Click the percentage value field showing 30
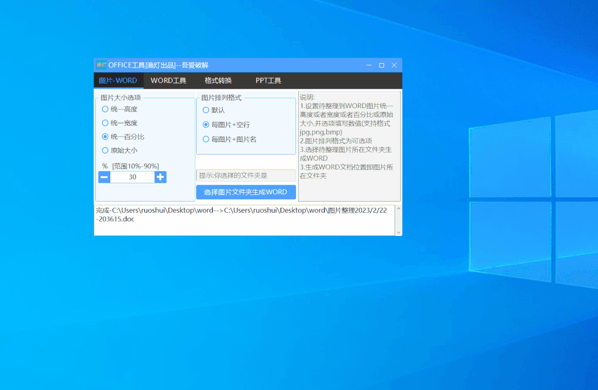 click(x=132, y=177)
